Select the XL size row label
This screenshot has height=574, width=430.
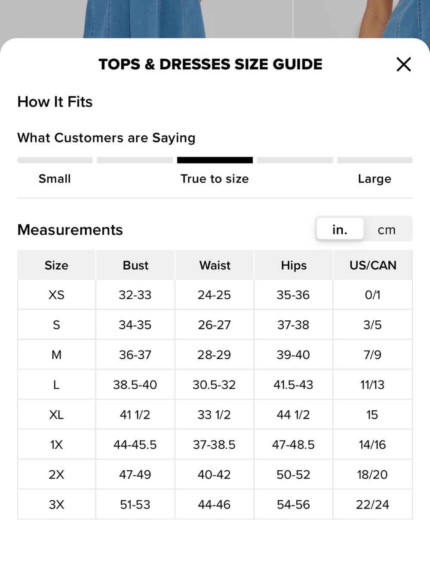(x=56, y=415)
